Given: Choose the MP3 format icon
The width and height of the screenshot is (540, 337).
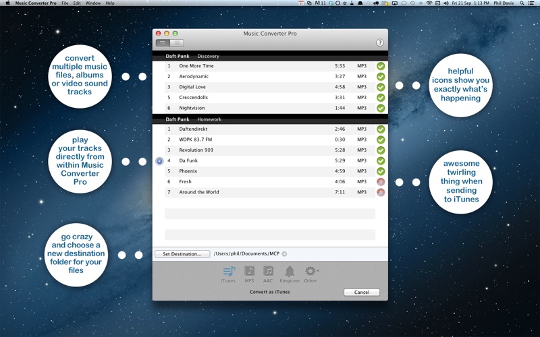Looking at the screenshot, I should pyautogui.click(x=249, y=272).
